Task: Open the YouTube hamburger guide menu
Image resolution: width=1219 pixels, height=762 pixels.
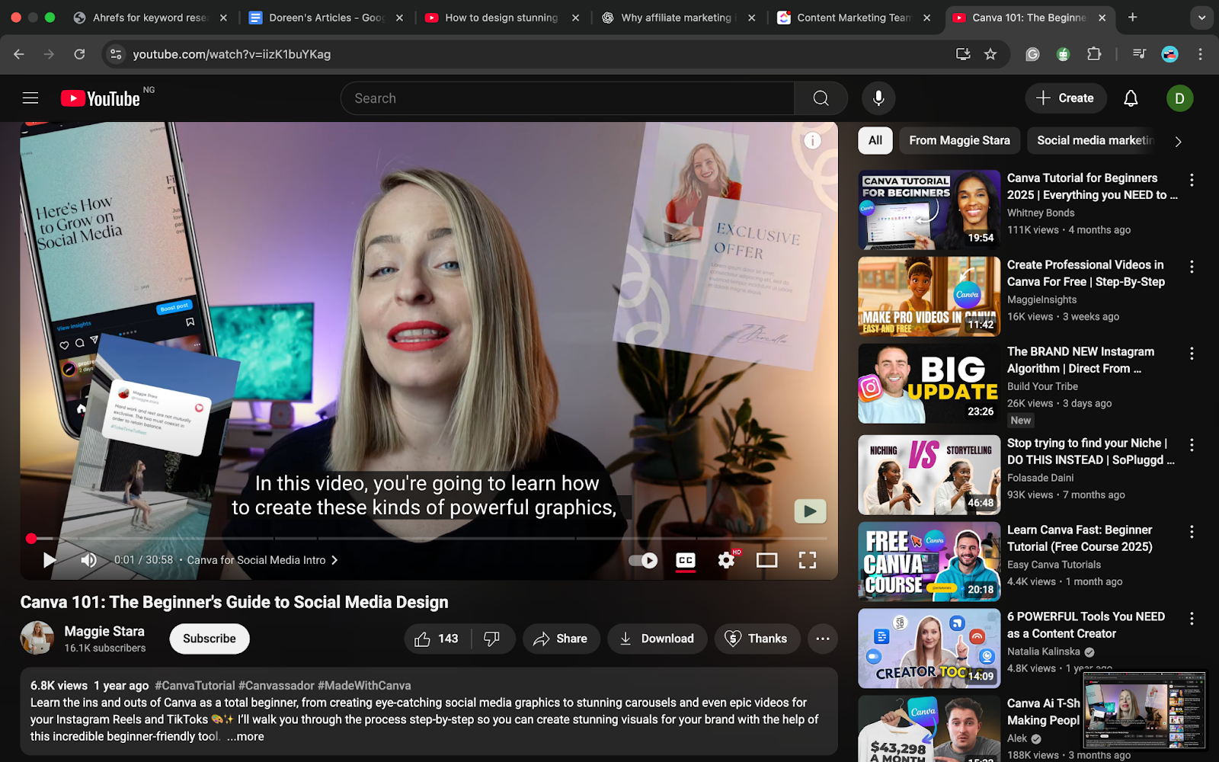Action: [x=30, y=98]
